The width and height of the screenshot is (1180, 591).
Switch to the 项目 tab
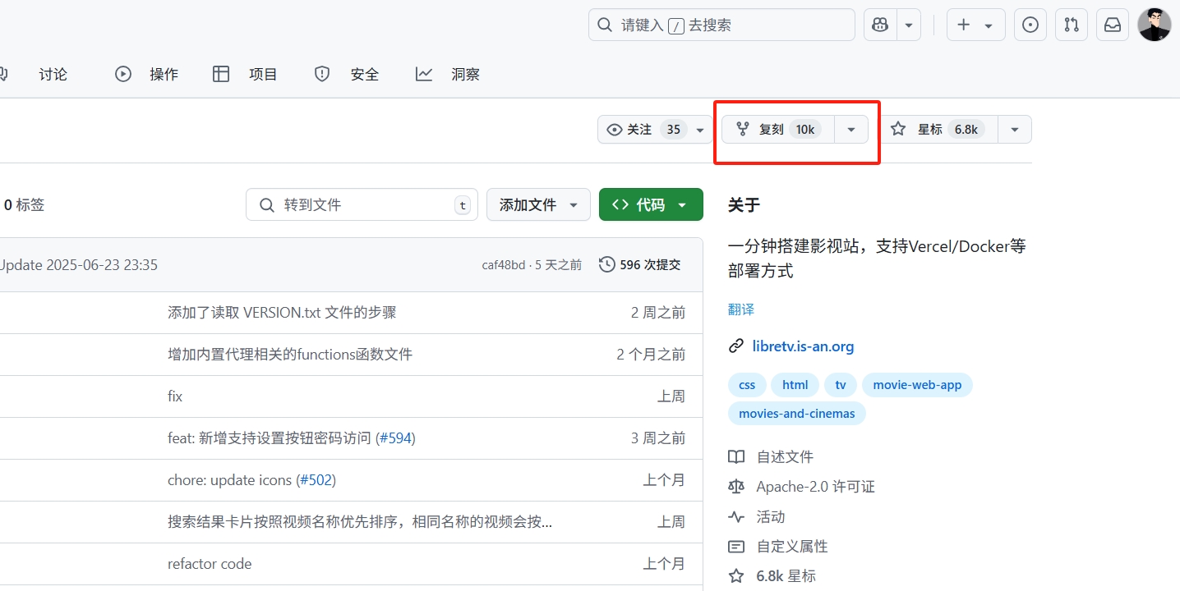click(x=245, y=74)
